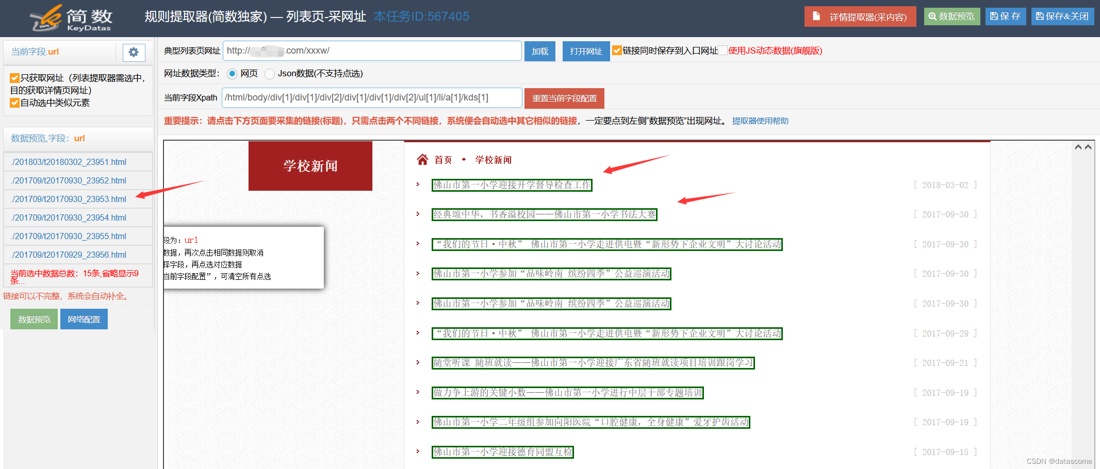Click the 本任务ID:567405 text
This screenshot has width=1100, height=469.
click(421, 16)
